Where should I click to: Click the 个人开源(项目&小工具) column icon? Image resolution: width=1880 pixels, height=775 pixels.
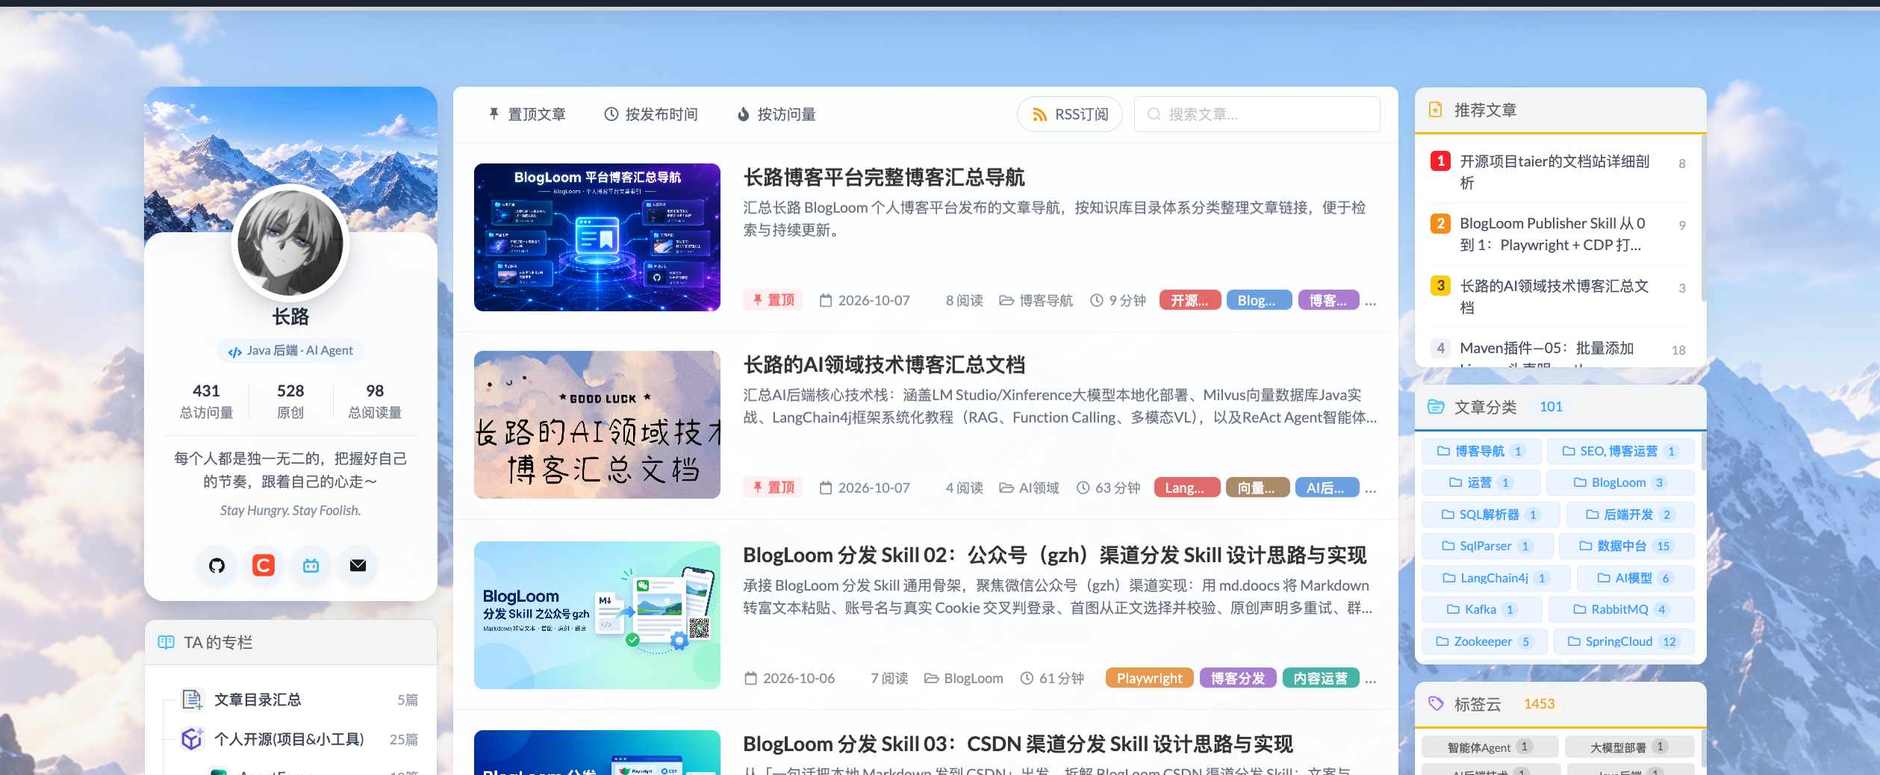point(193,739)
